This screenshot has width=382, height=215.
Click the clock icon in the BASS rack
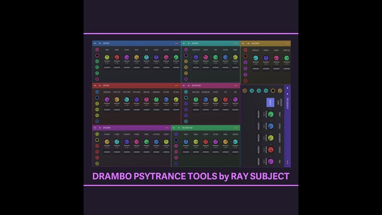[x=186, y=79]
